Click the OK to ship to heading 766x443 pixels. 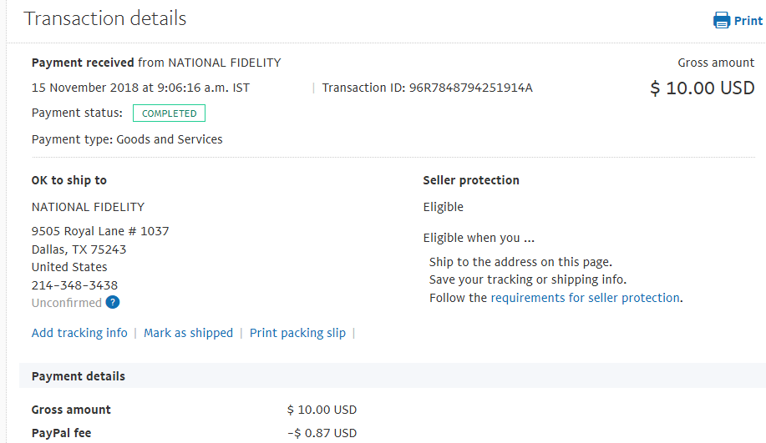click(68, 180)
